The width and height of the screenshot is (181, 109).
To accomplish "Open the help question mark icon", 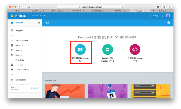I will click(168, 23).
